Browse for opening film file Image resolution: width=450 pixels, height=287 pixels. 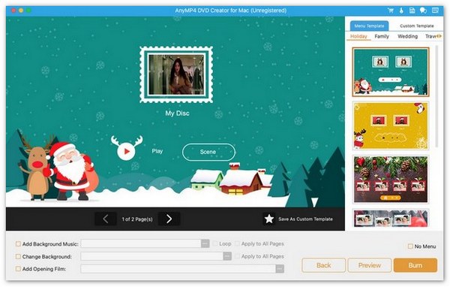click(x=280, y=269)
